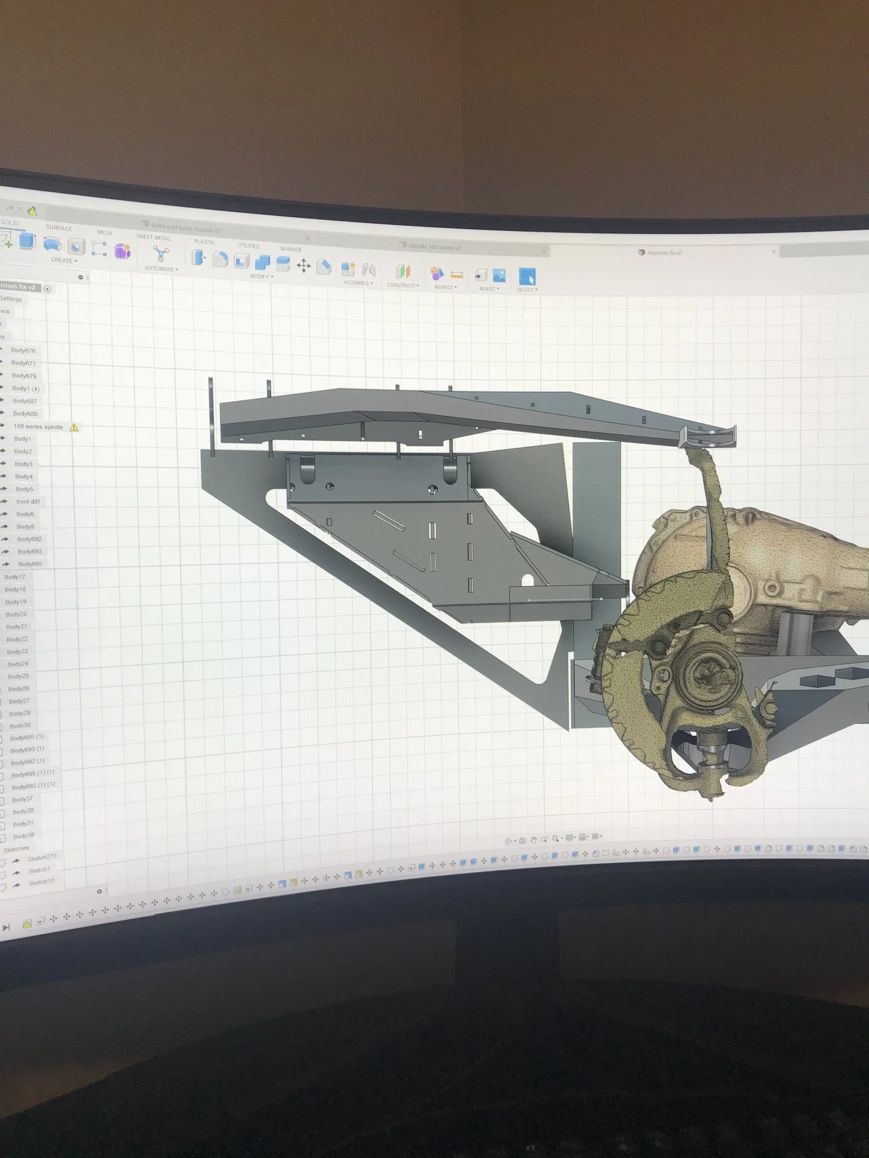Select the Shell tool icon
The width and height of the screenshot is (869, 1158).
241,261
